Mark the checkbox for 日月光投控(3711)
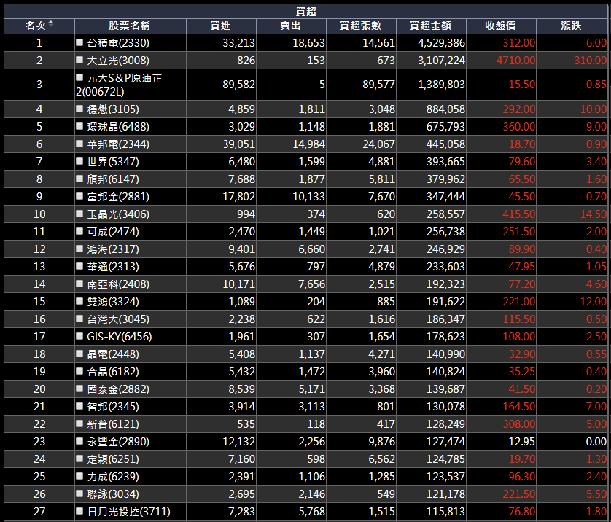This screenshot has height=522, width=611. [79, 511]
